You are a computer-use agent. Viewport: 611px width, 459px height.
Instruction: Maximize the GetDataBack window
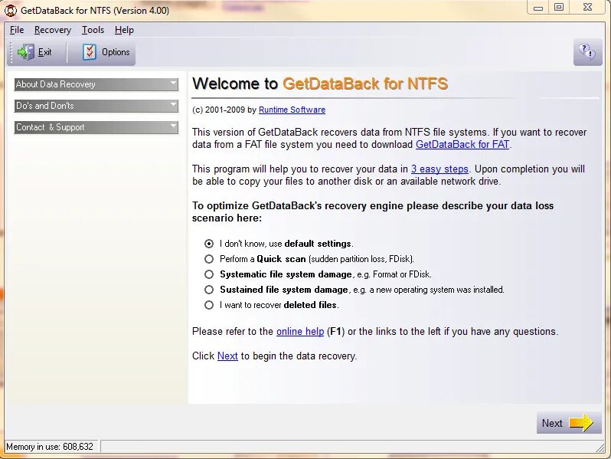click(x=559, y=8)
